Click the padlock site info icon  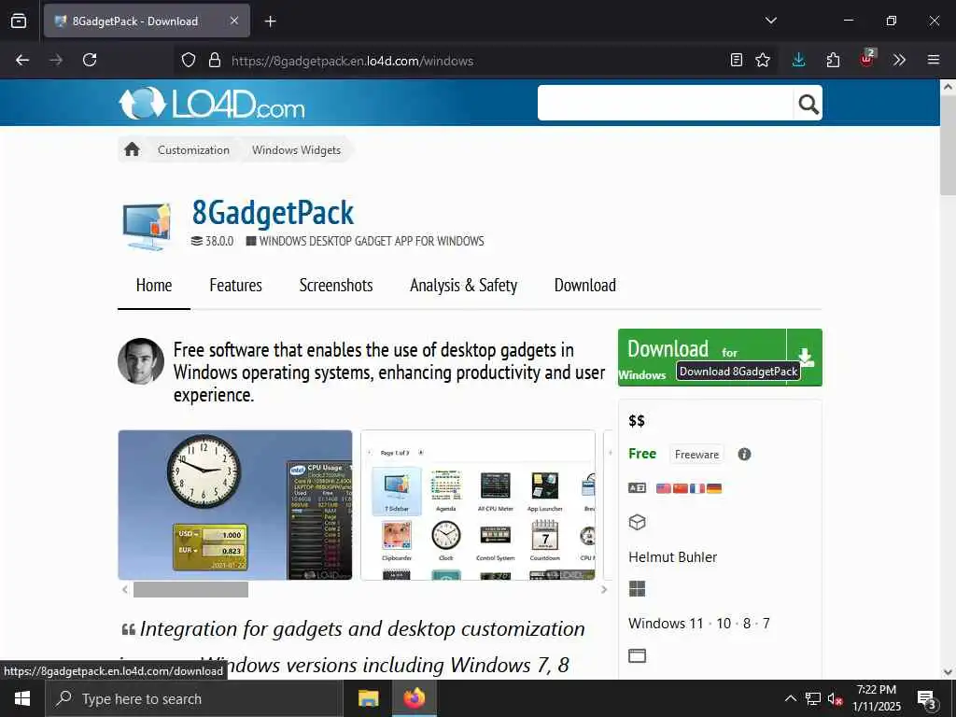tap(215, 60)
